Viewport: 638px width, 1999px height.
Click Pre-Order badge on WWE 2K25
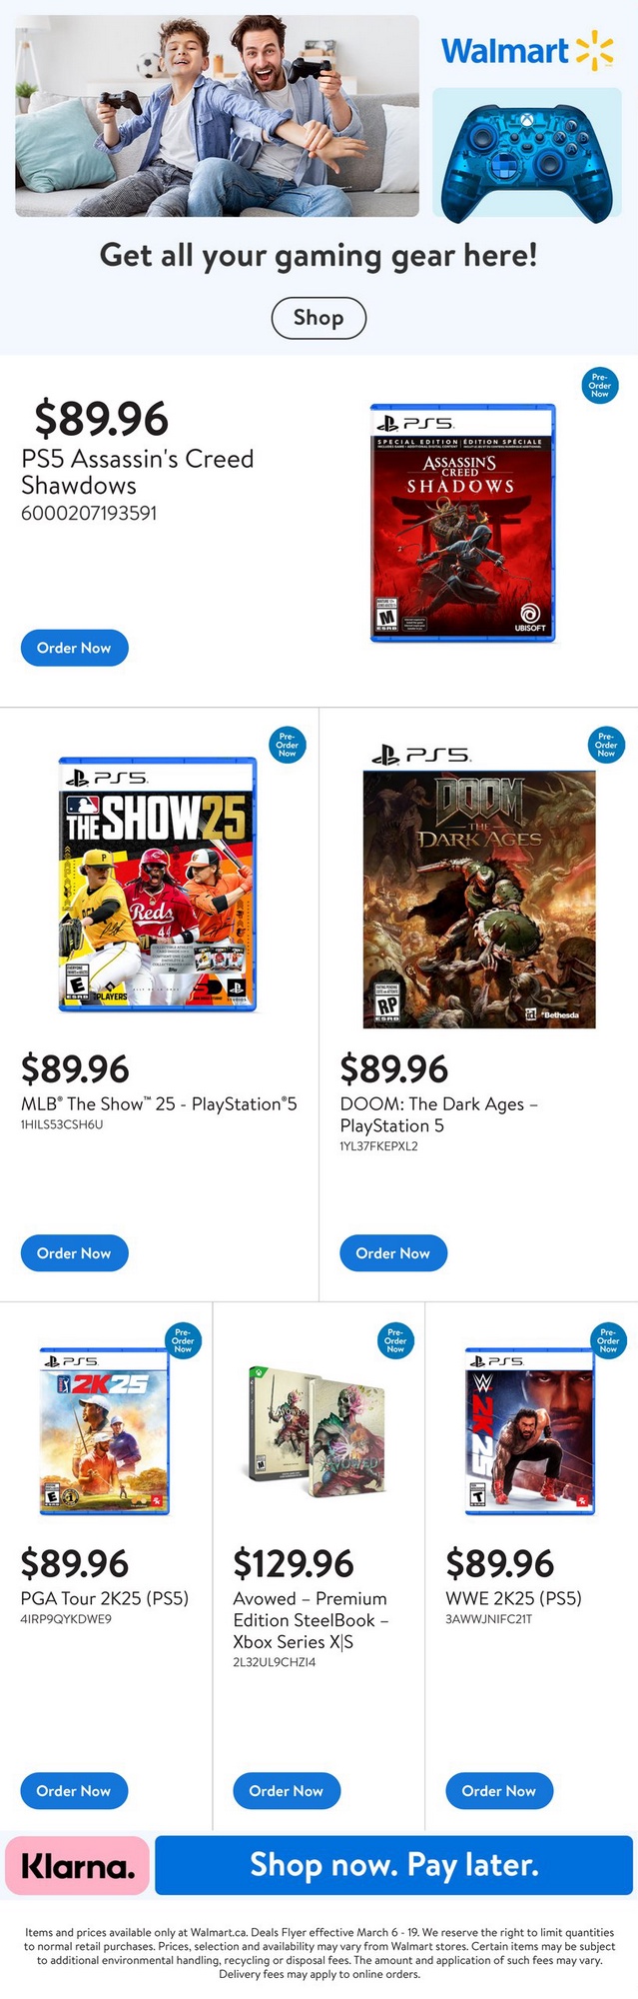pos(608,1340)
